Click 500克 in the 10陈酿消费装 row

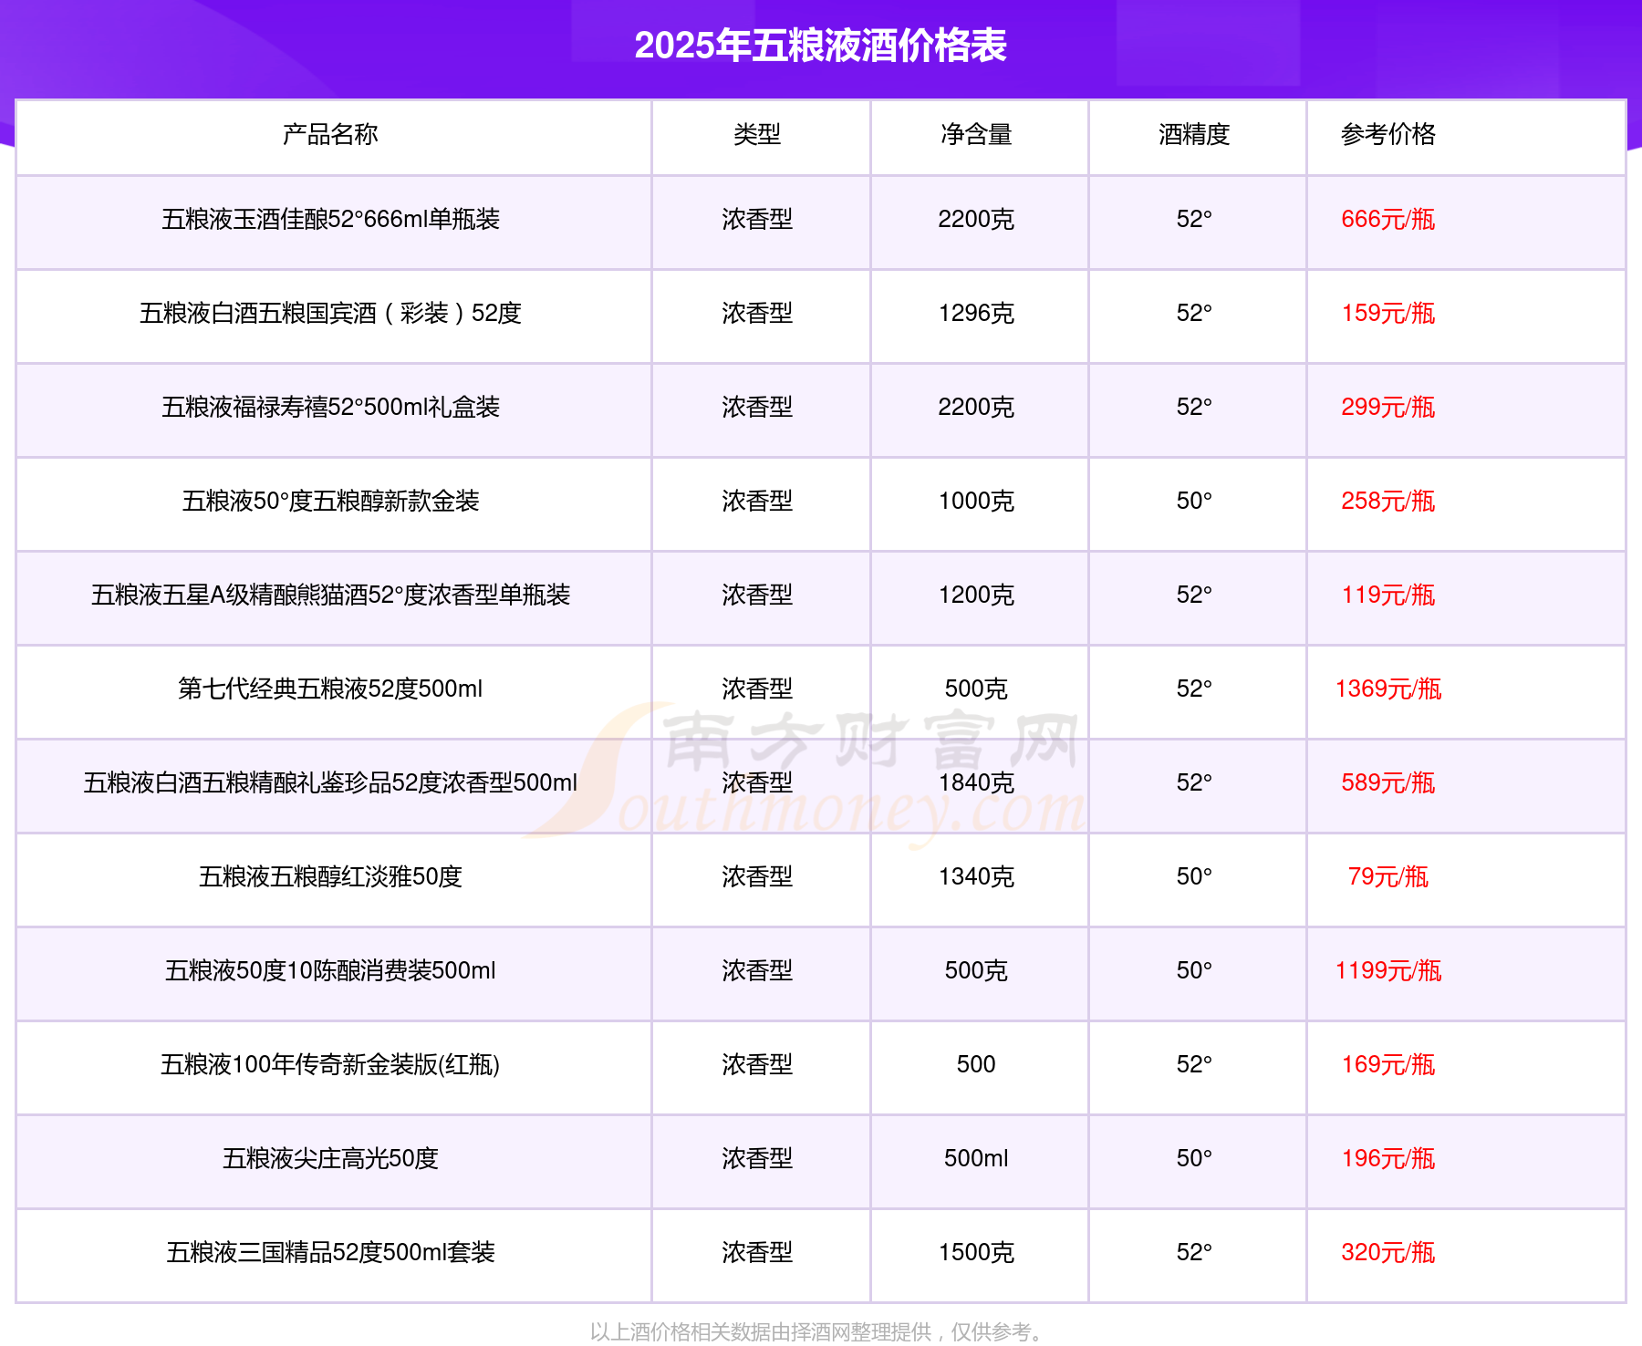click(x=976, y=970)
